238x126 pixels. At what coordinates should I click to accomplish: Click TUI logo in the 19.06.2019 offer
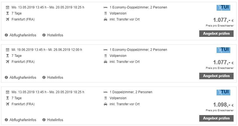click(x=223, y=50)
